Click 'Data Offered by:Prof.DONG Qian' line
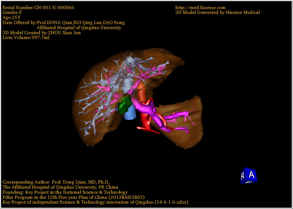This screenshot has width=293, height=209. click(x=64, y=23)
